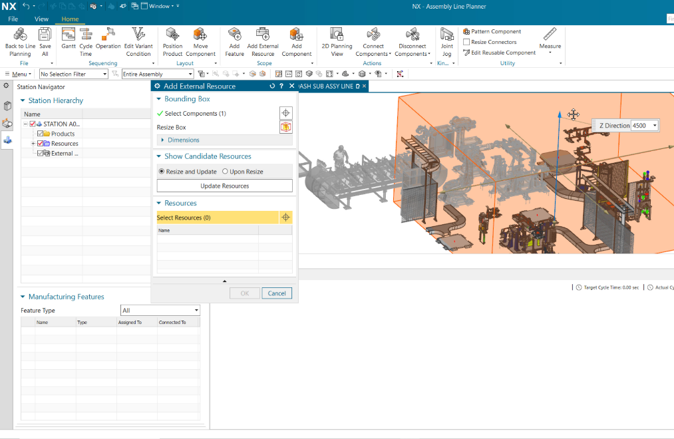
Task: Select the Move Component tool
Action: click(200, 42)
